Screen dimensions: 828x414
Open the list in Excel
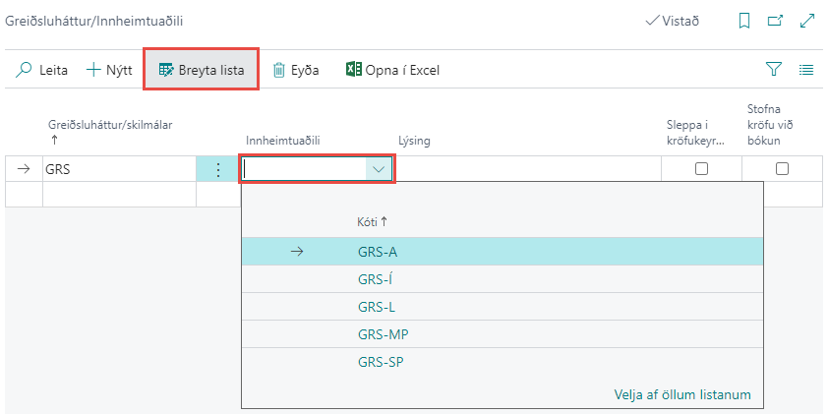tap(392, 70)
